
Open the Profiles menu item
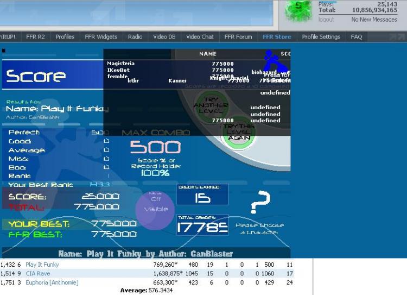[65, 37]
